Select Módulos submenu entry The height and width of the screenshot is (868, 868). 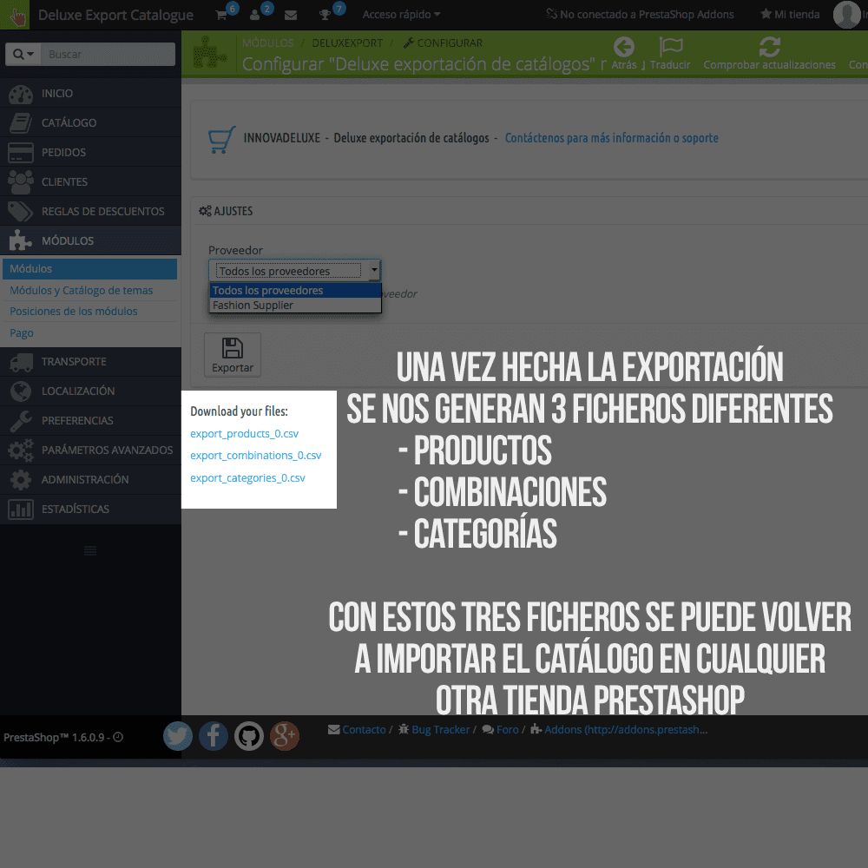[x=89, y=268]
